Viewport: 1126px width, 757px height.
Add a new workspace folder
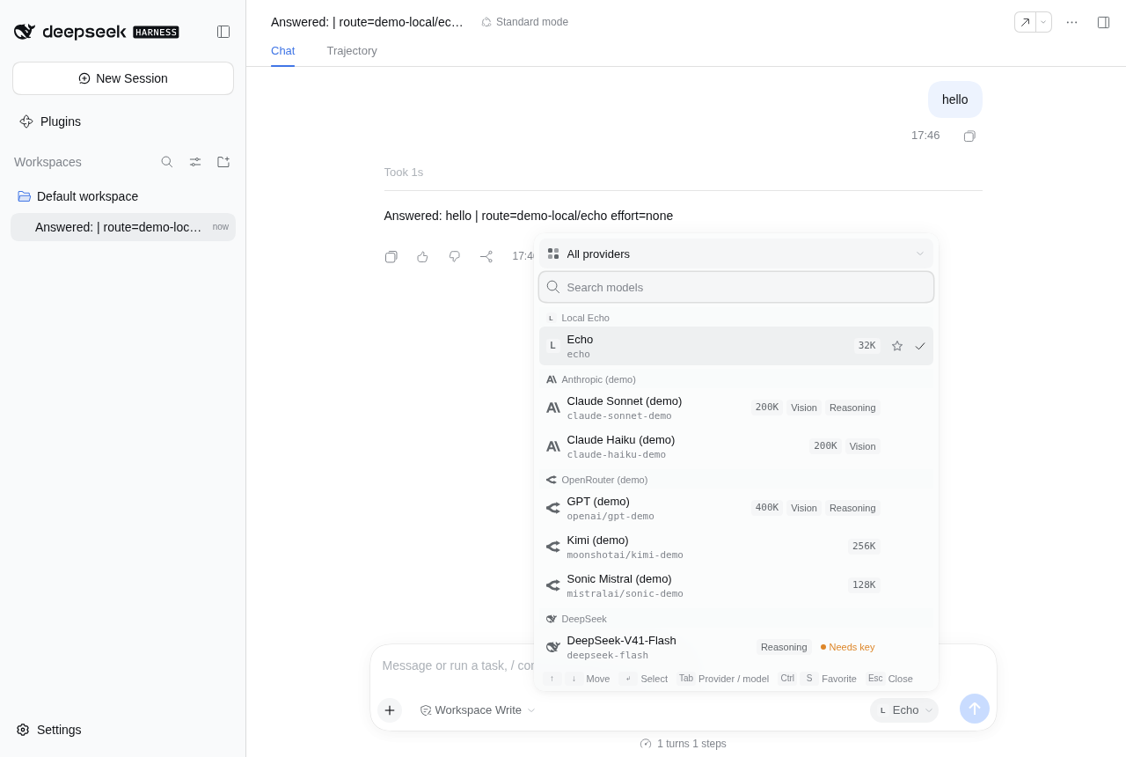(223, 162)
